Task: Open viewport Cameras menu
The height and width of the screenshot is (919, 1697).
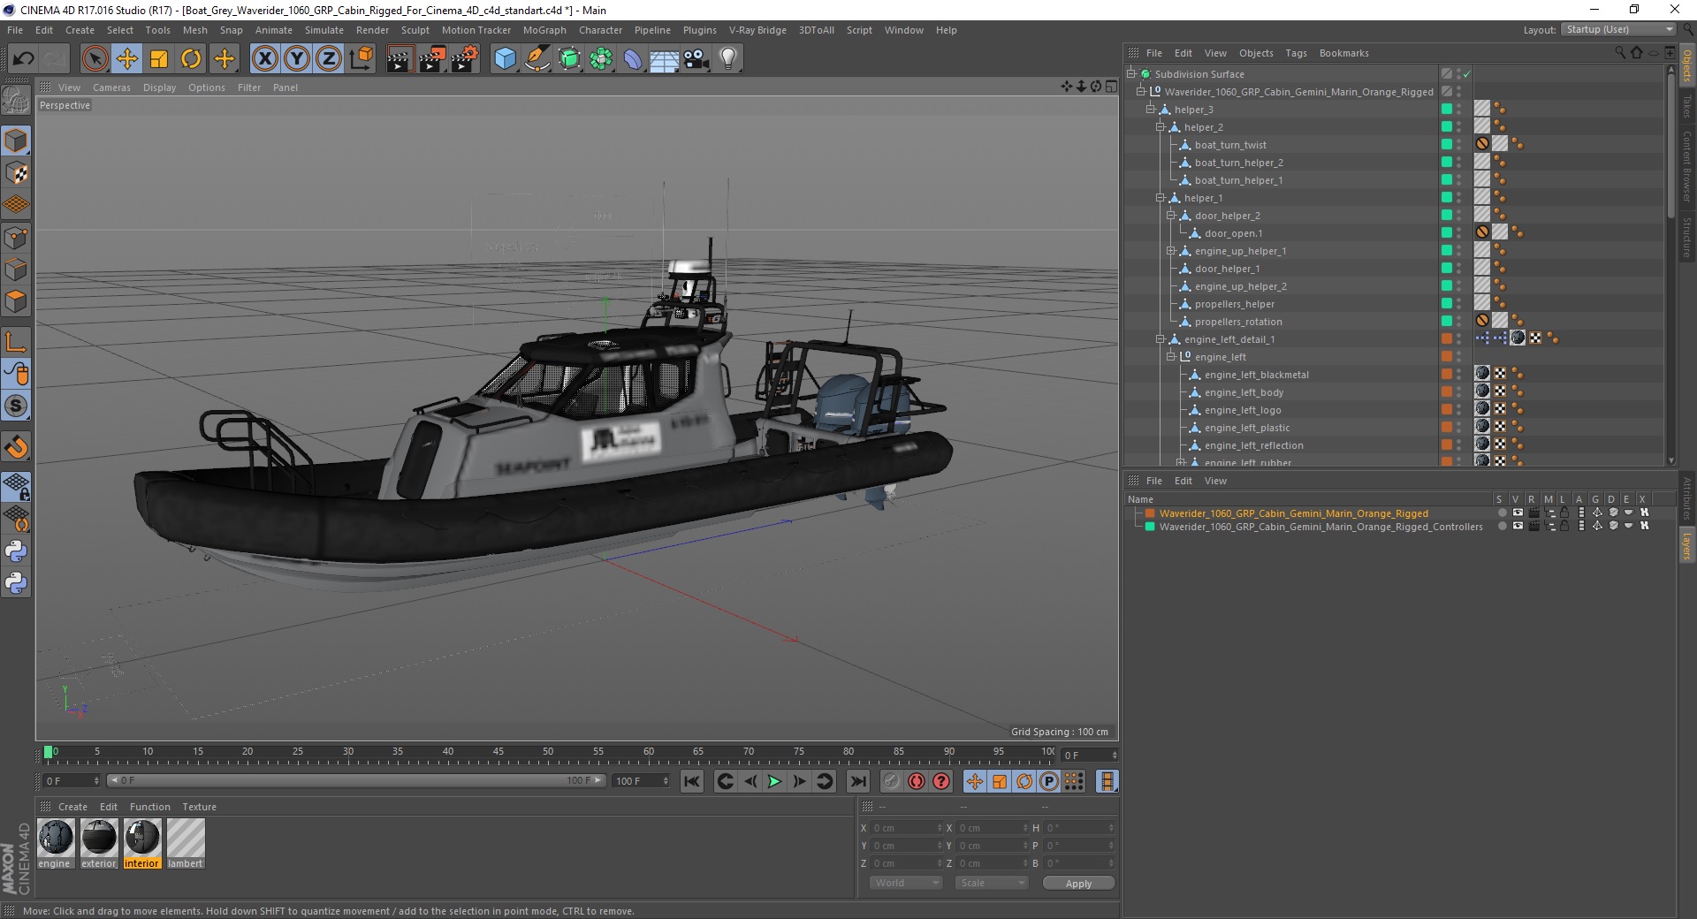Action: 111,87
